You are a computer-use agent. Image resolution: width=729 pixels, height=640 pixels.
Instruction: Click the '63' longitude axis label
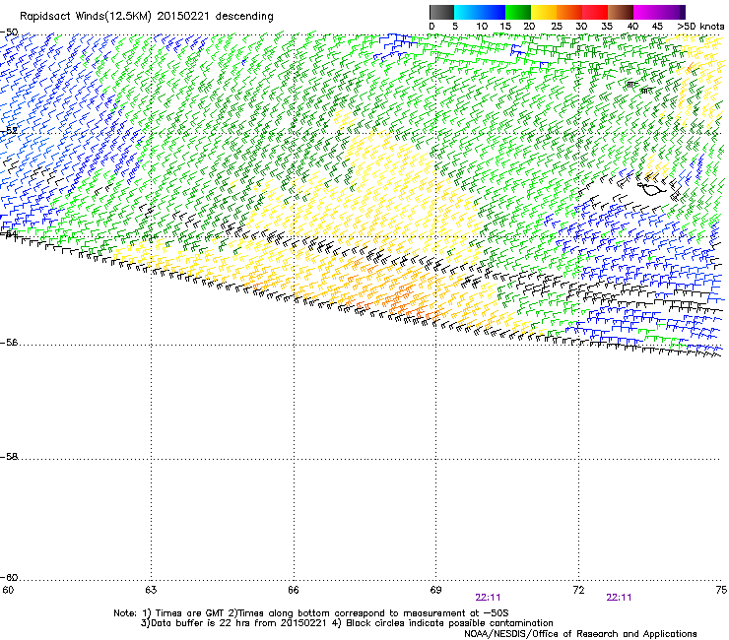click(x=151, y=590)
